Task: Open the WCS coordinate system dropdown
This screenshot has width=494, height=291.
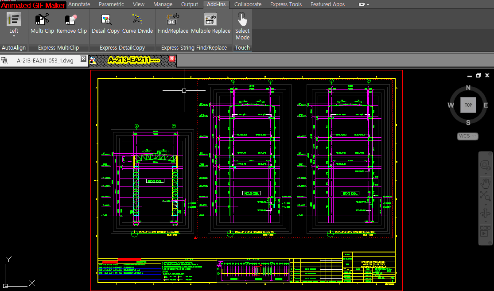Action: (x=468, y=136)
